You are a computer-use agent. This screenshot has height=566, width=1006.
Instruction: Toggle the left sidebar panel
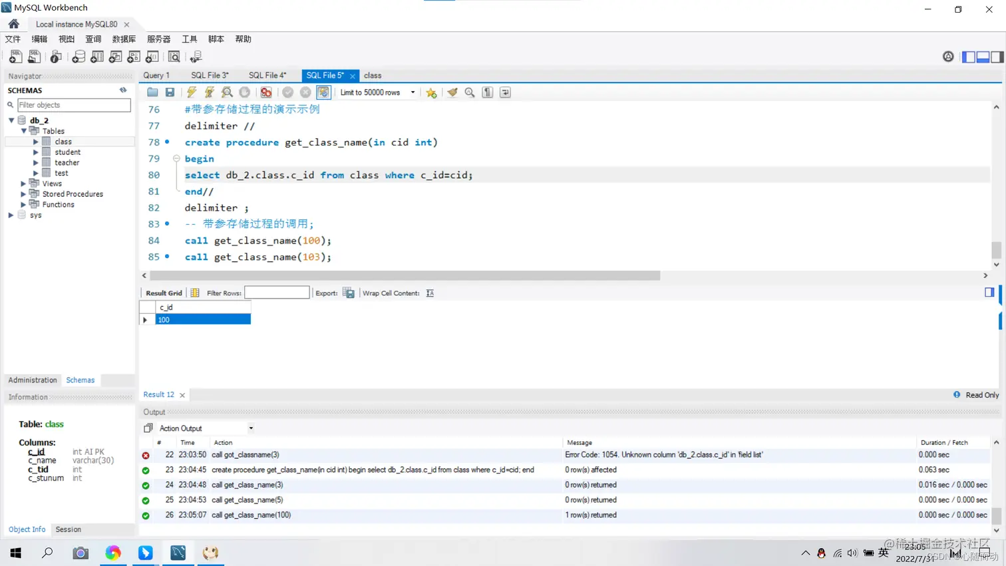(x=969, y=57)
